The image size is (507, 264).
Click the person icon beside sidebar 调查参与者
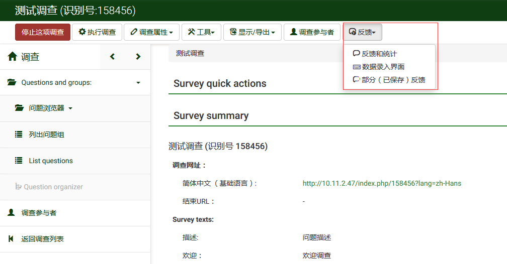(x=11, y=213)
